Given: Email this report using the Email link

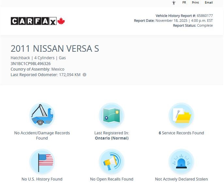Looking at the screenshot, I should coord(209,3).
